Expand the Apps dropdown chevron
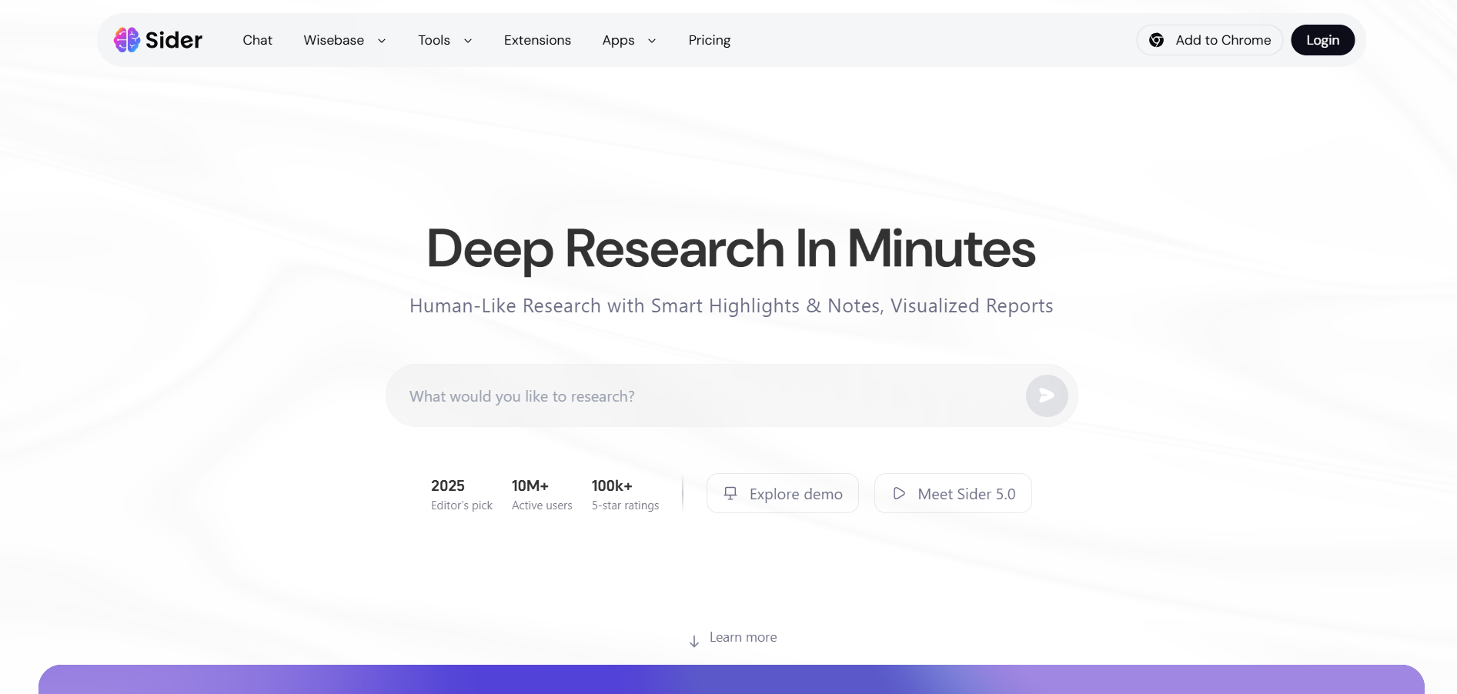The width and height of the screenshot is (1457, 694). click(652, 41)
